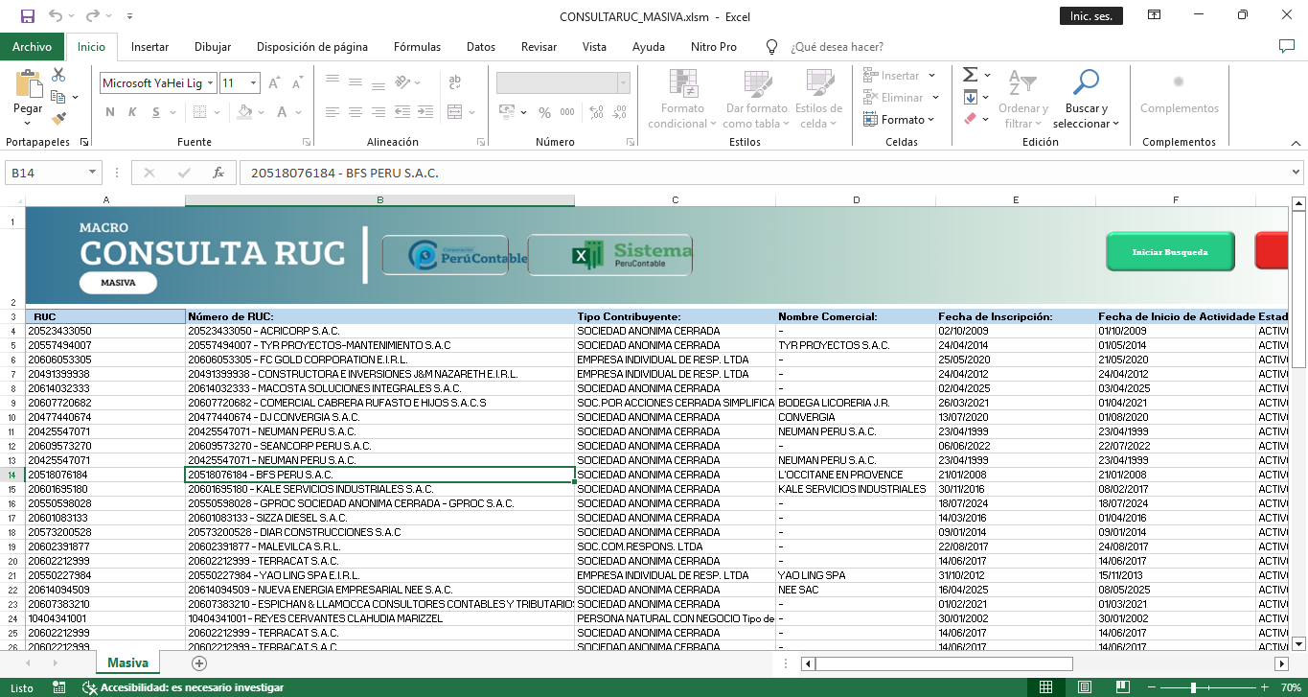Viewport: 1308px width, 697px height.
Task: Select Normal view button in status bar
Action: tap(1046, 687)
